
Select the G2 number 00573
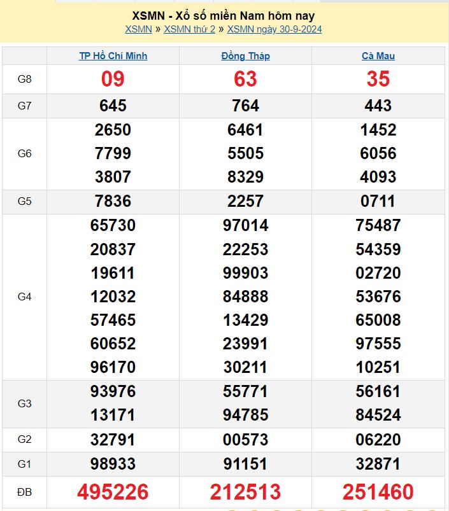tap(245, 440)
